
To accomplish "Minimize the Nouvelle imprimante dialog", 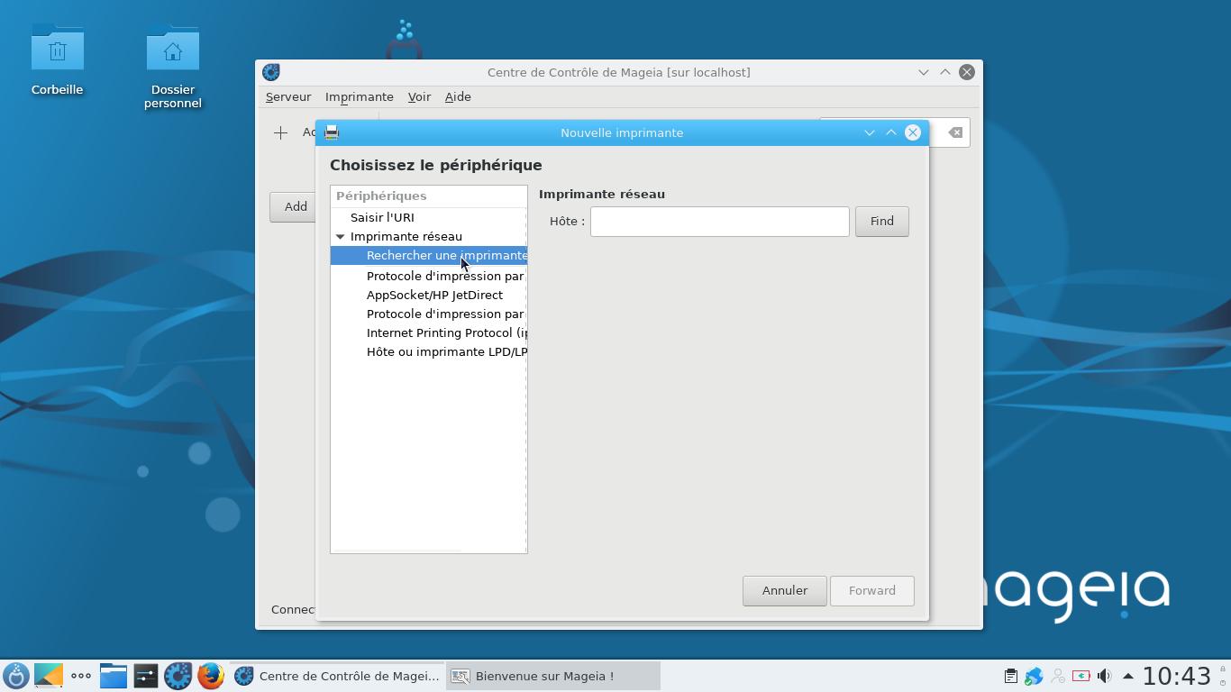I will click(870, 132).
